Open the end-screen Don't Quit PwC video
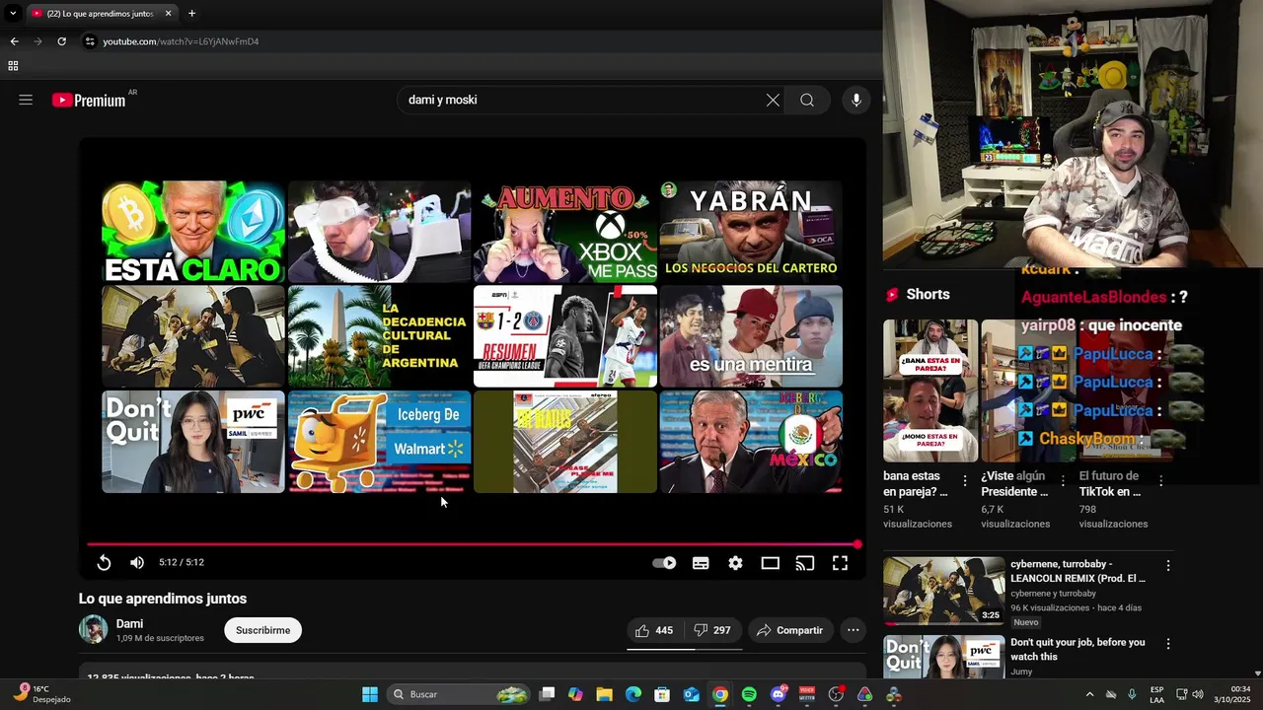This screenshot has width=1263, height=710. [193, 441]
